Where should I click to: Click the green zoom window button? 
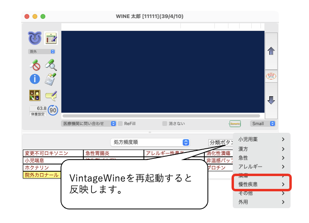tap(43, 16)
